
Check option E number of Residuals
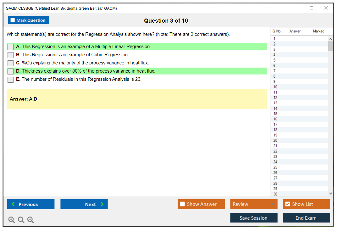point(11,80)
